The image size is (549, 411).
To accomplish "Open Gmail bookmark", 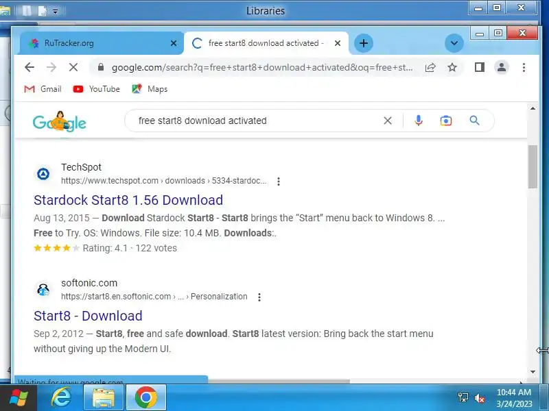I will [43, 89].
